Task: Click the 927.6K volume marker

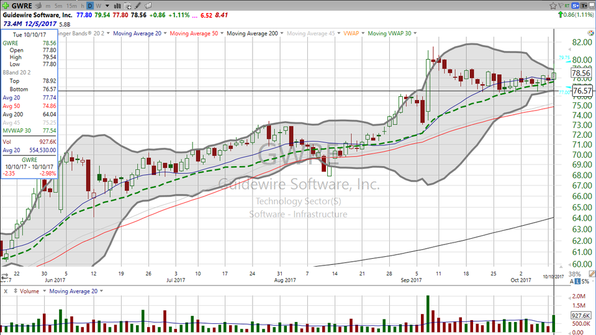Action: pos(581,316)
